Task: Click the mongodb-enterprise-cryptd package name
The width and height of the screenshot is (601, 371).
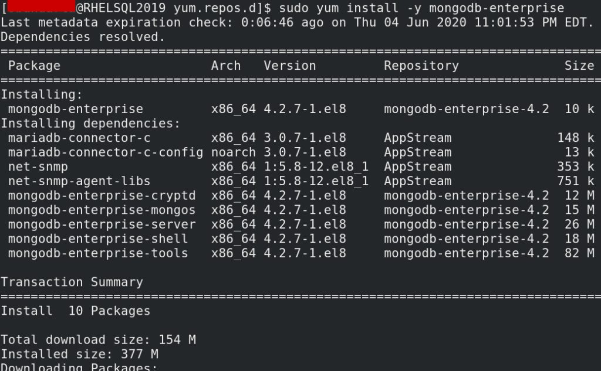Action: tap(102, 196)
